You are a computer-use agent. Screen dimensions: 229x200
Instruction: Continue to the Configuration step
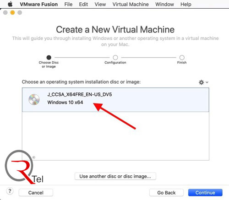coord(205,193)
